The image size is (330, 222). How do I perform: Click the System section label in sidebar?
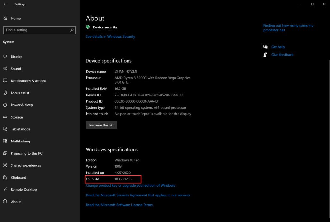point(9,42)
